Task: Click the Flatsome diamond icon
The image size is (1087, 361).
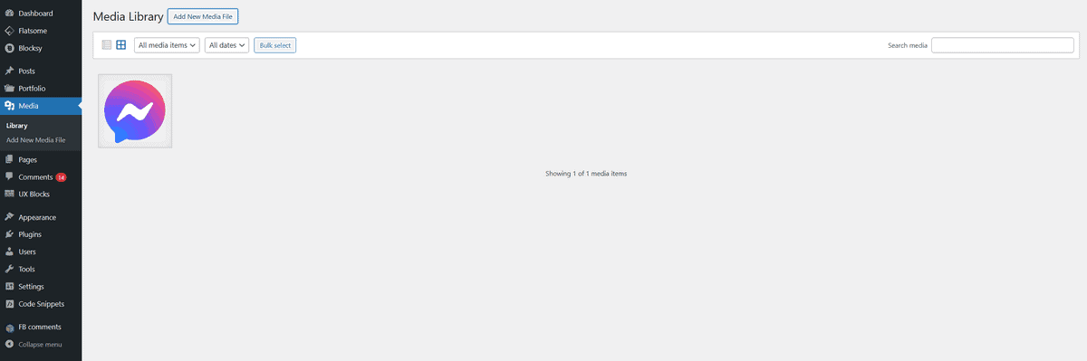Action: (x=9, y=31)
